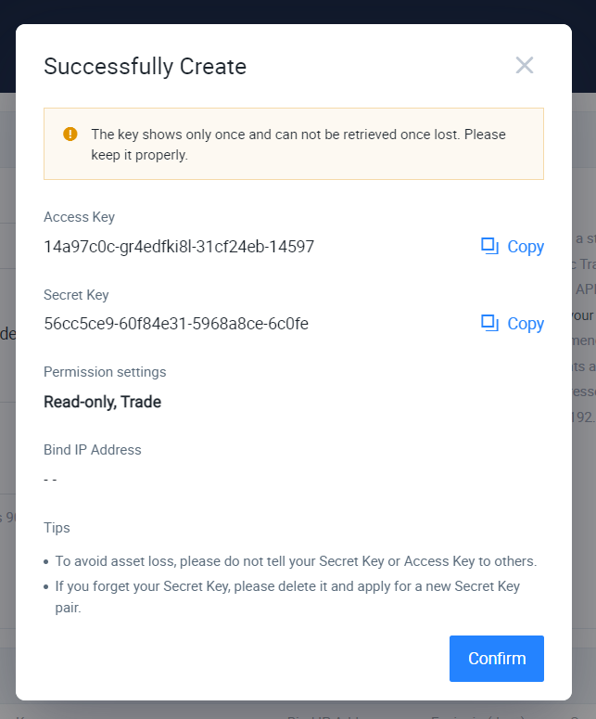The height and width of the screenshot is (719, 596).
Task: Click the orange warning exclamation icon
Action: [70, 135]
